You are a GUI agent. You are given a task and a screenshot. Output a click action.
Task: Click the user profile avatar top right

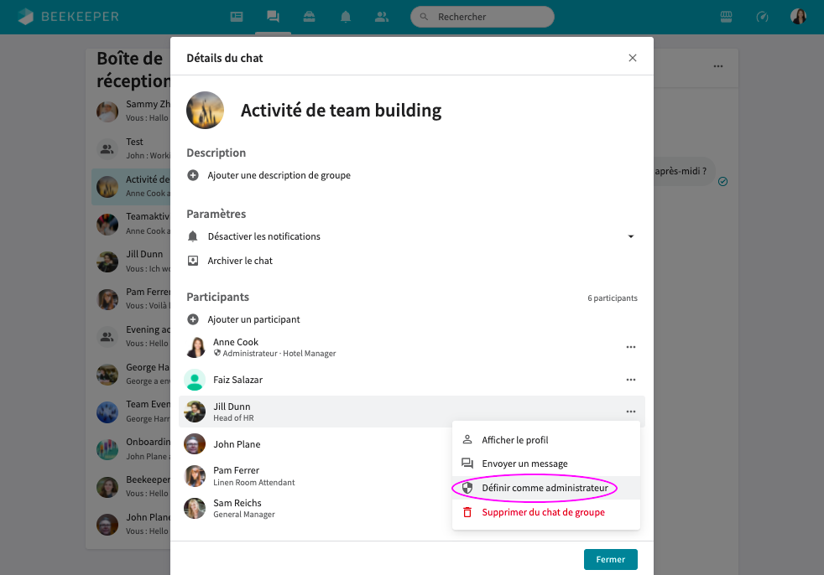tap(799, 17)
